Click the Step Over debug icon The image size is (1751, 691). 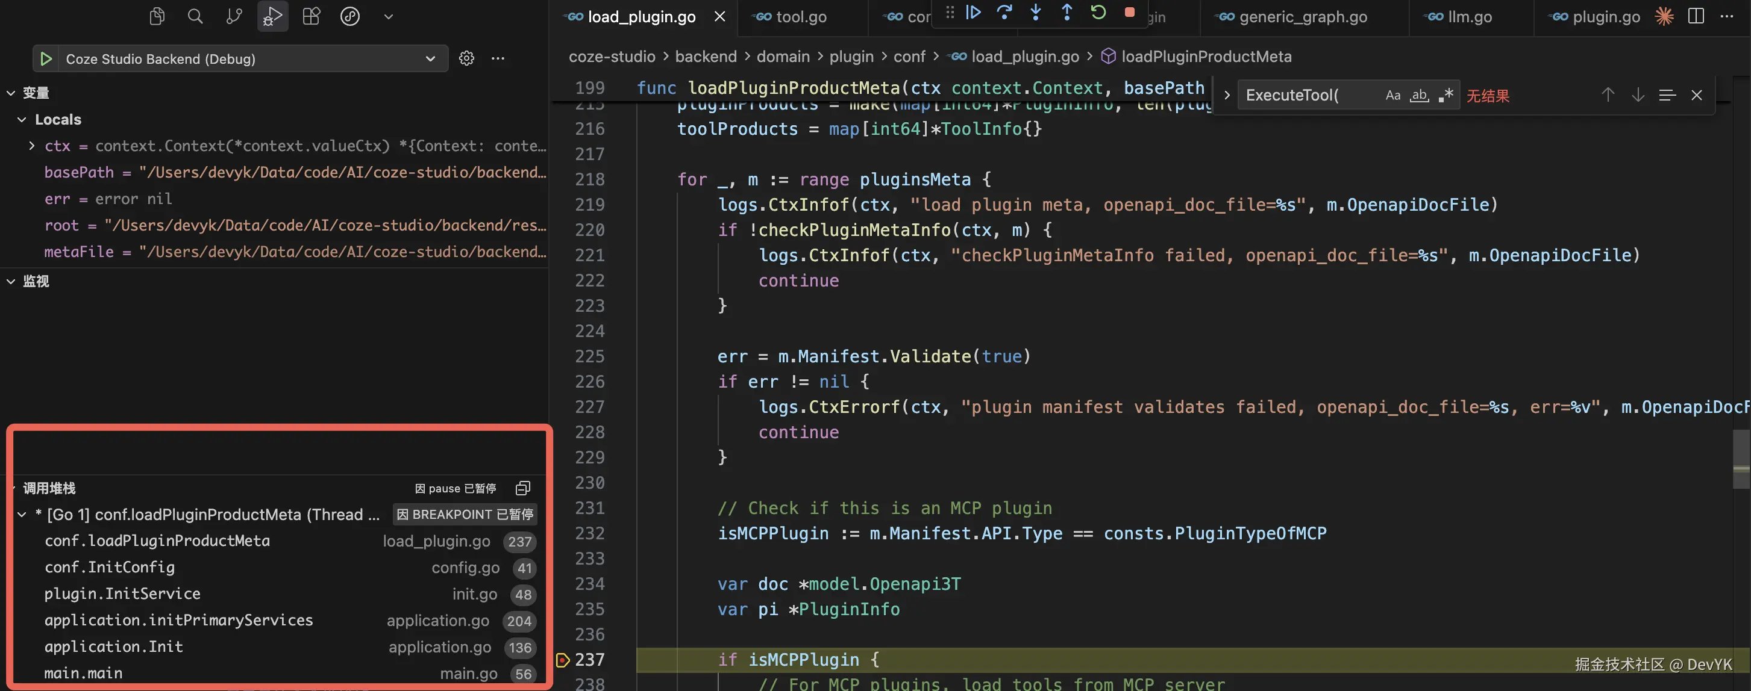(x=1004, y=13)
